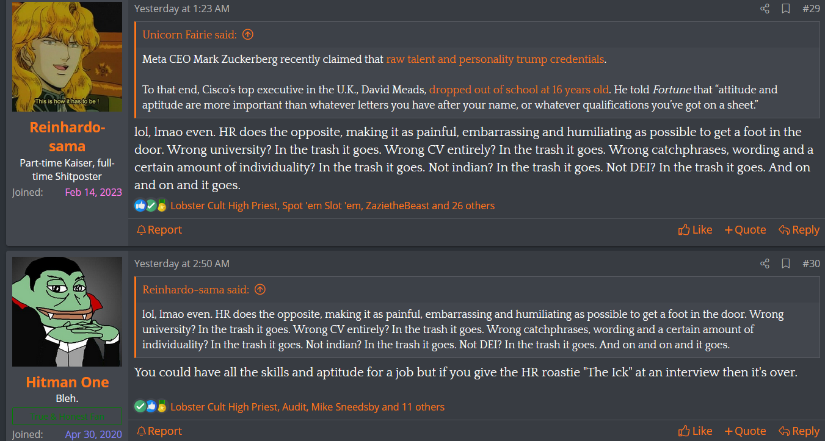Open 'raw talent and personality trump credentials' link
The height and width of the screenshot is (441, 825).
495,59
